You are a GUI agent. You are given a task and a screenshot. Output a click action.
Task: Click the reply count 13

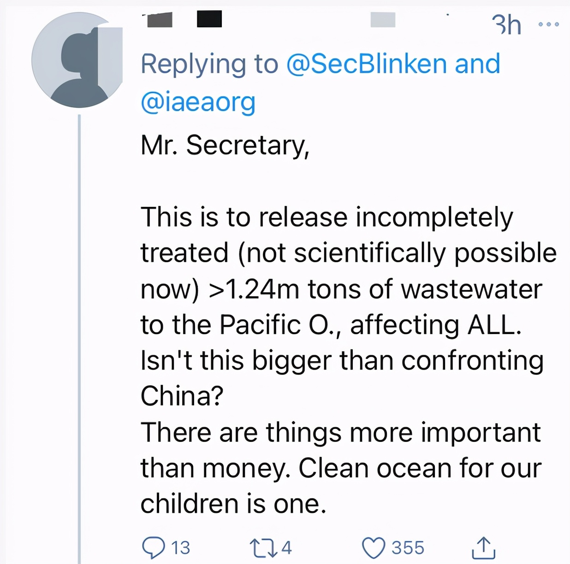pos(180,548)
